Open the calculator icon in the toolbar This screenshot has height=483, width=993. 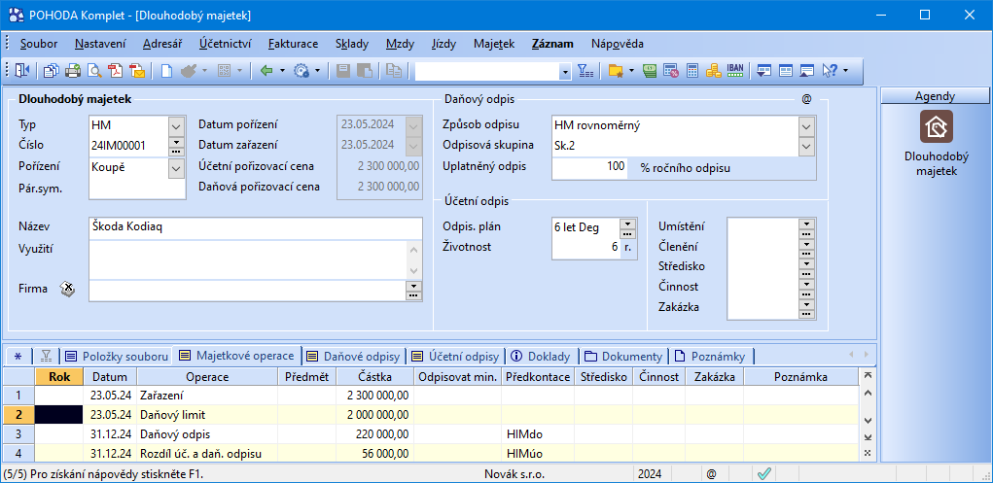pyautogui.click(x=692, y=72)
